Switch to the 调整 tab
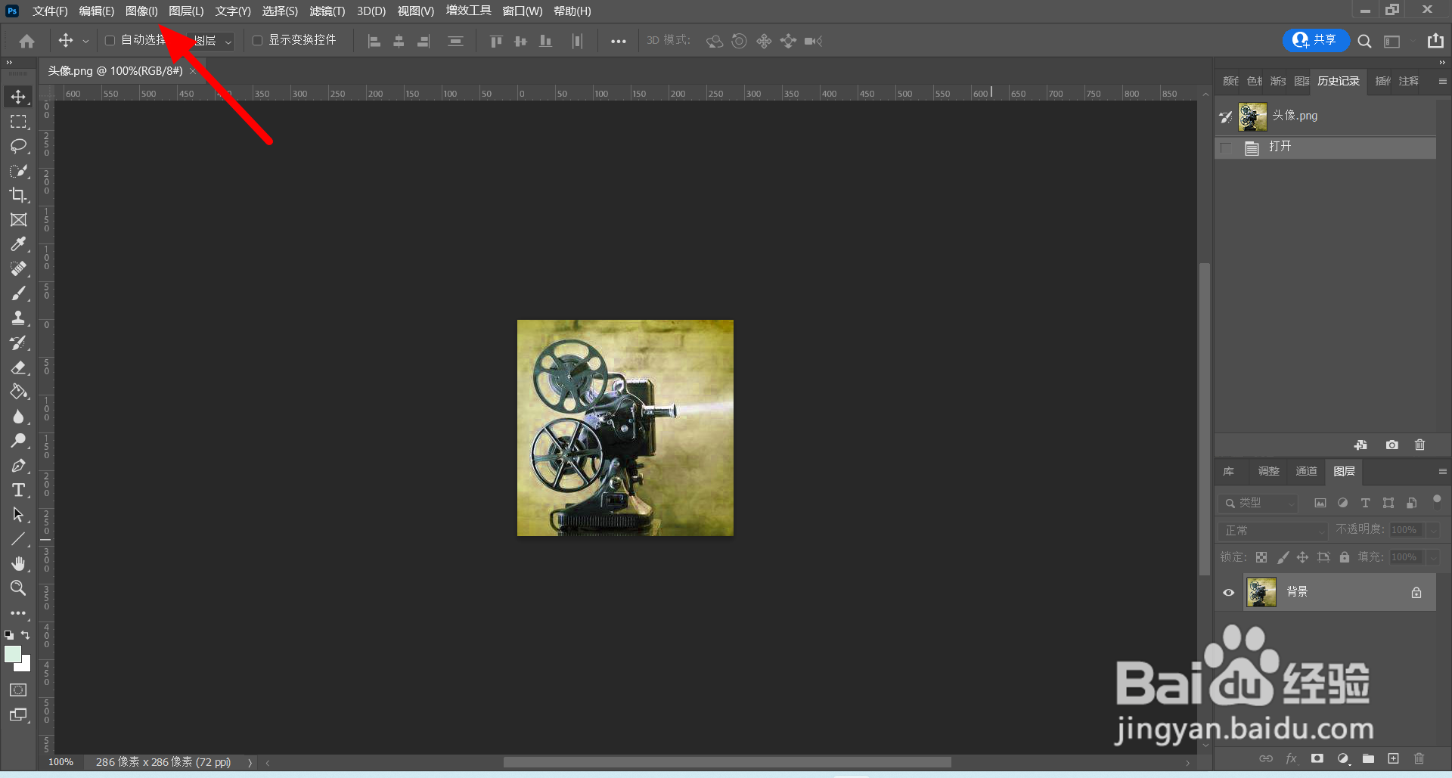The height and width of the screenshot is (778, 1452). coord(1268,471)
